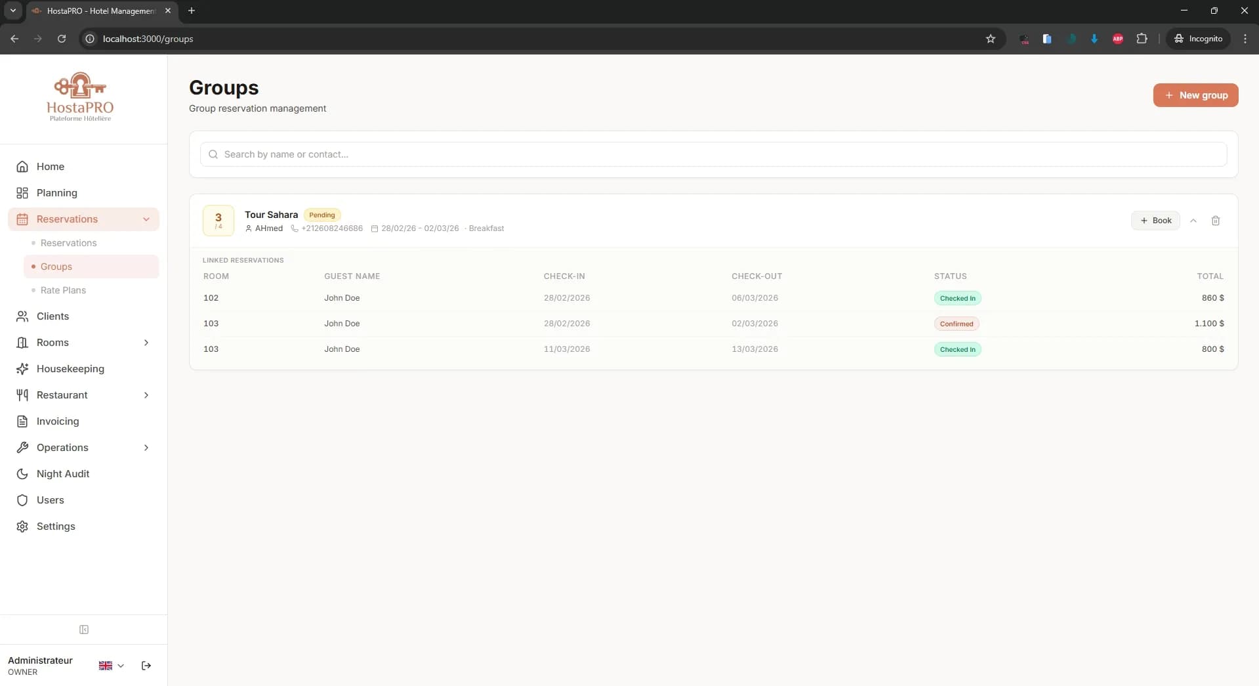This screenshot has width=1259, height=686.
Task: Click the sidebar collapse icon
Action: 84,630
